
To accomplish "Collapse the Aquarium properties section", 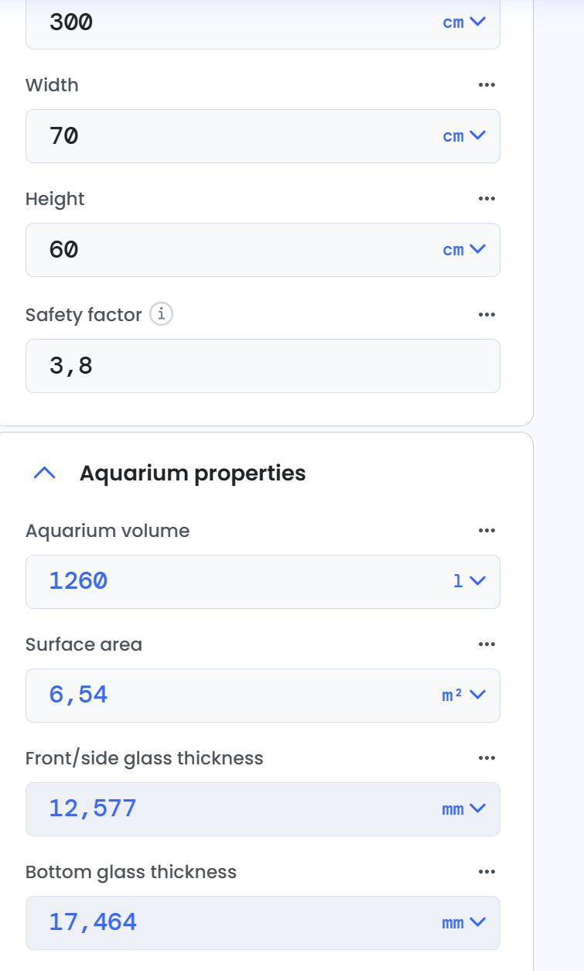I will coord(46,474).
